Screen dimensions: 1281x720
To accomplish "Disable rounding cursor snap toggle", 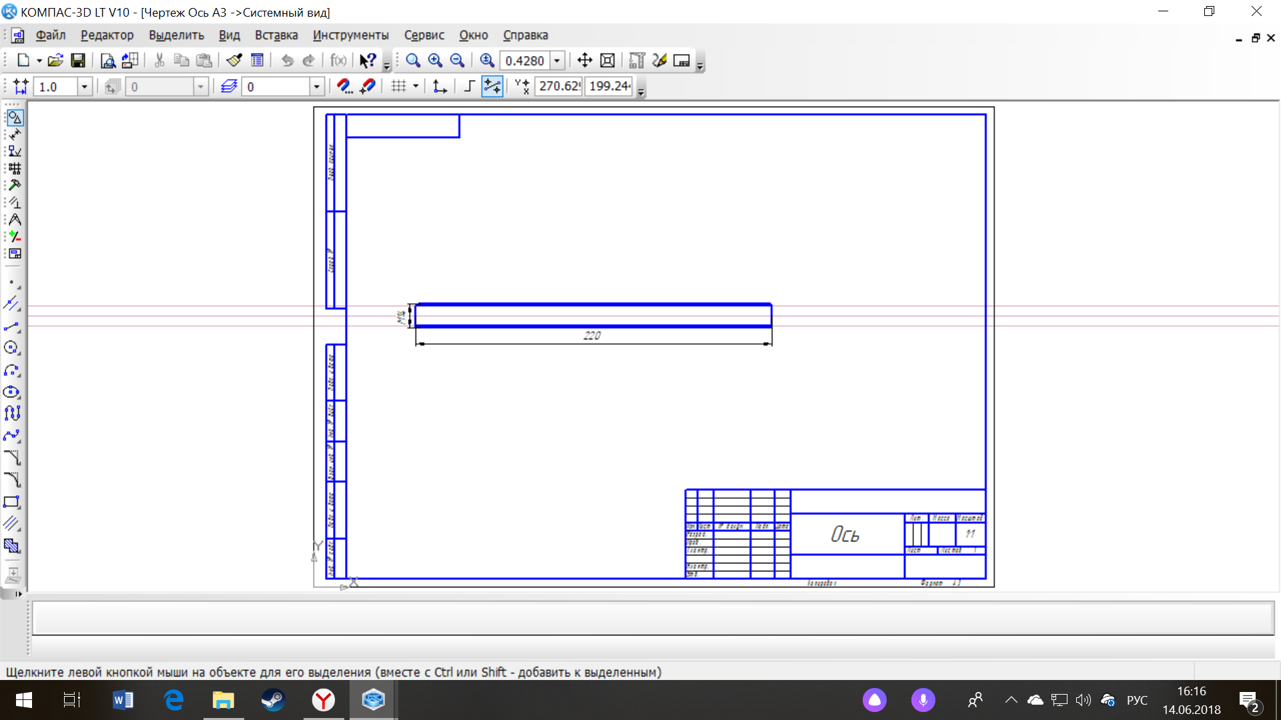I will 492,86.
